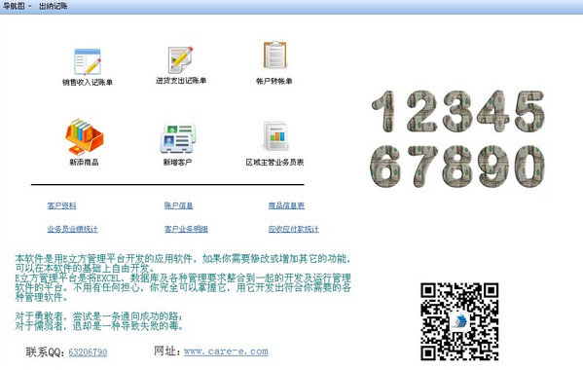Click the 新增客户 text label
Screen dimensions: 583x370
[x=178, y=163]
